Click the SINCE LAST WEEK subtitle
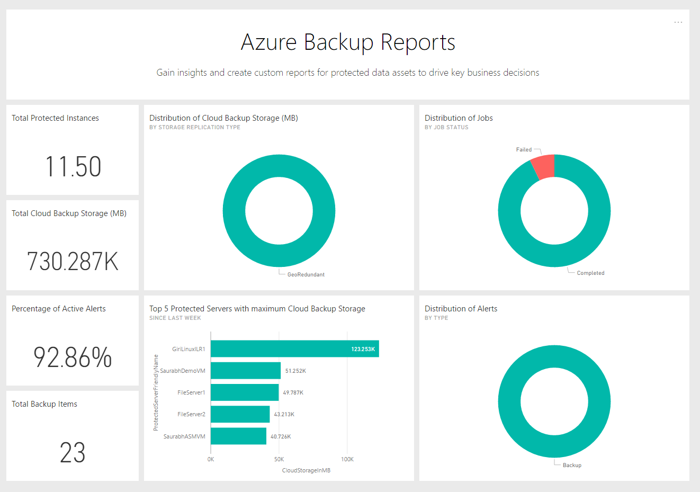The image size is (700, 492). pos(175,318)
